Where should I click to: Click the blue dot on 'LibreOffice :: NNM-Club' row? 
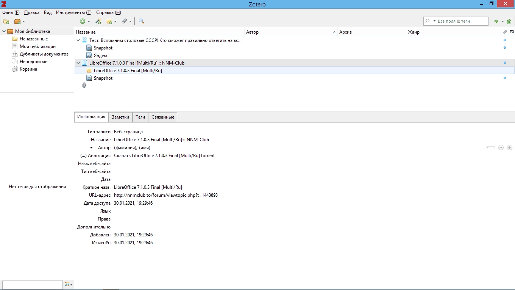point(505,63)
